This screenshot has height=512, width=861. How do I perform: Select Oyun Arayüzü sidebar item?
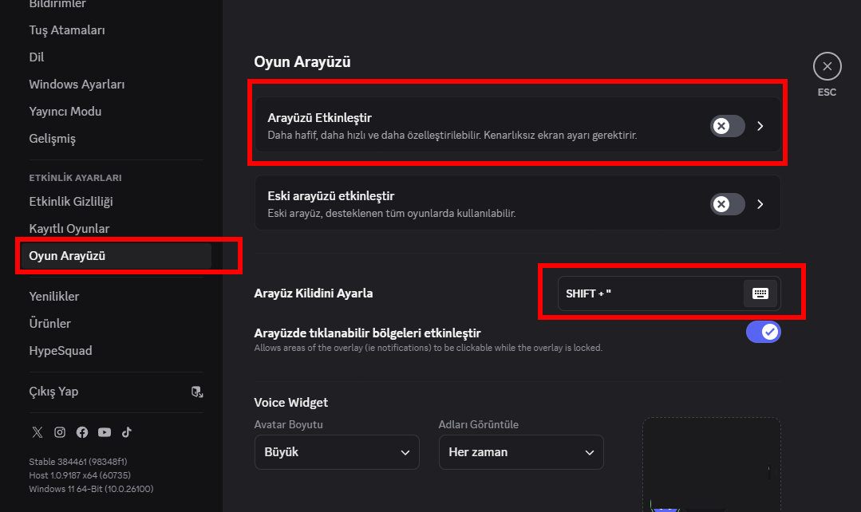tap(116, 256)
